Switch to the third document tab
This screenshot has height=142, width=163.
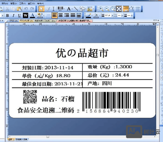point(45,21)
